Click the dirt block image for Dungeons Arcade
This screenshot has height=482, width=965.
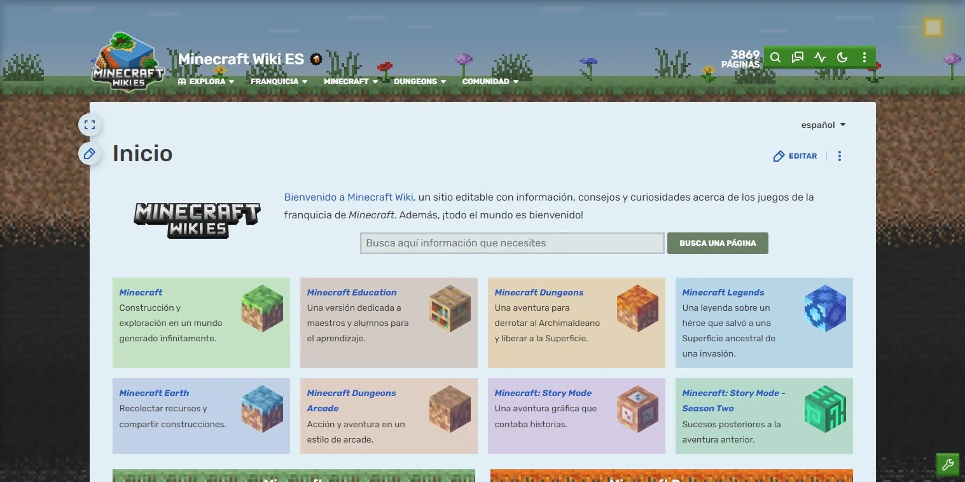[x=450, y=409]
